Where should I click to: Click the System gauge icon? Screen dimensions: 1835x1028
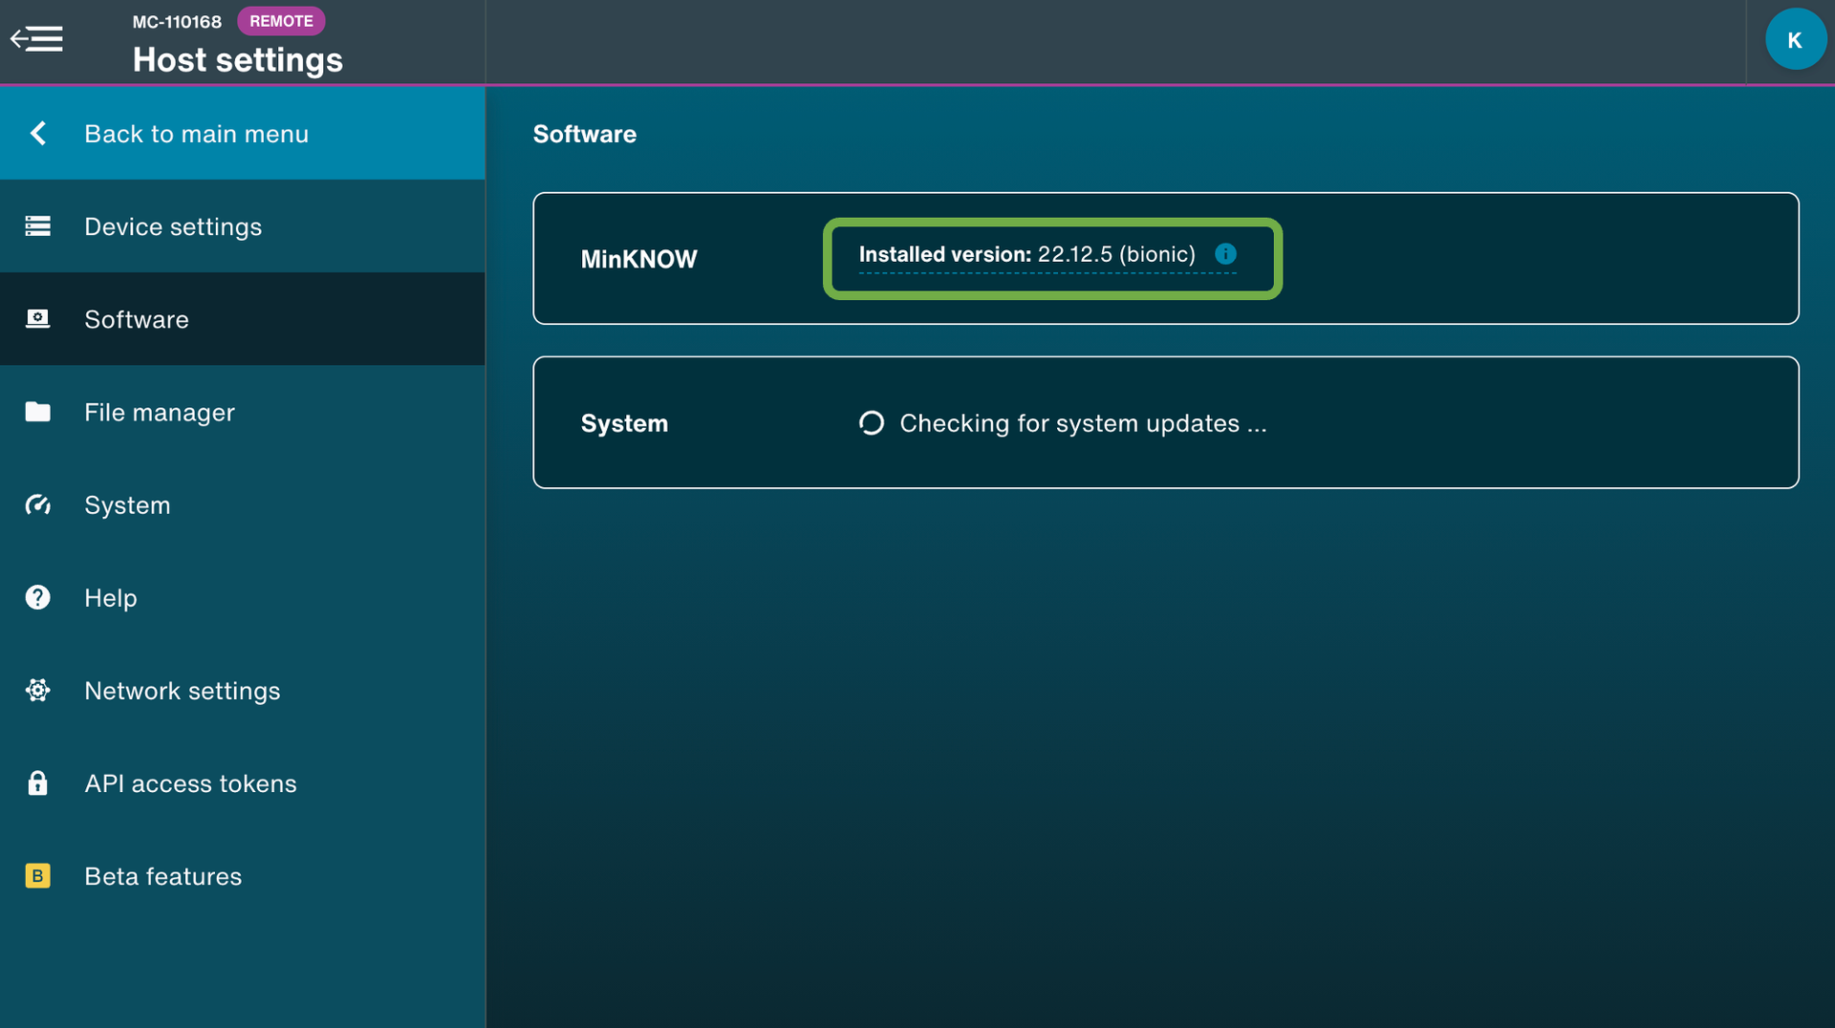(37, 504)
